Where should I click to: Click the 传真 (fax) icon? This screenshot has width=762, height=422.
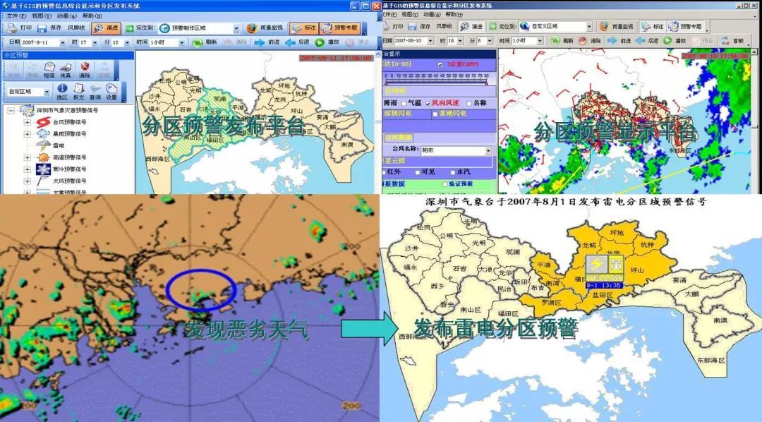click(66, 71)
